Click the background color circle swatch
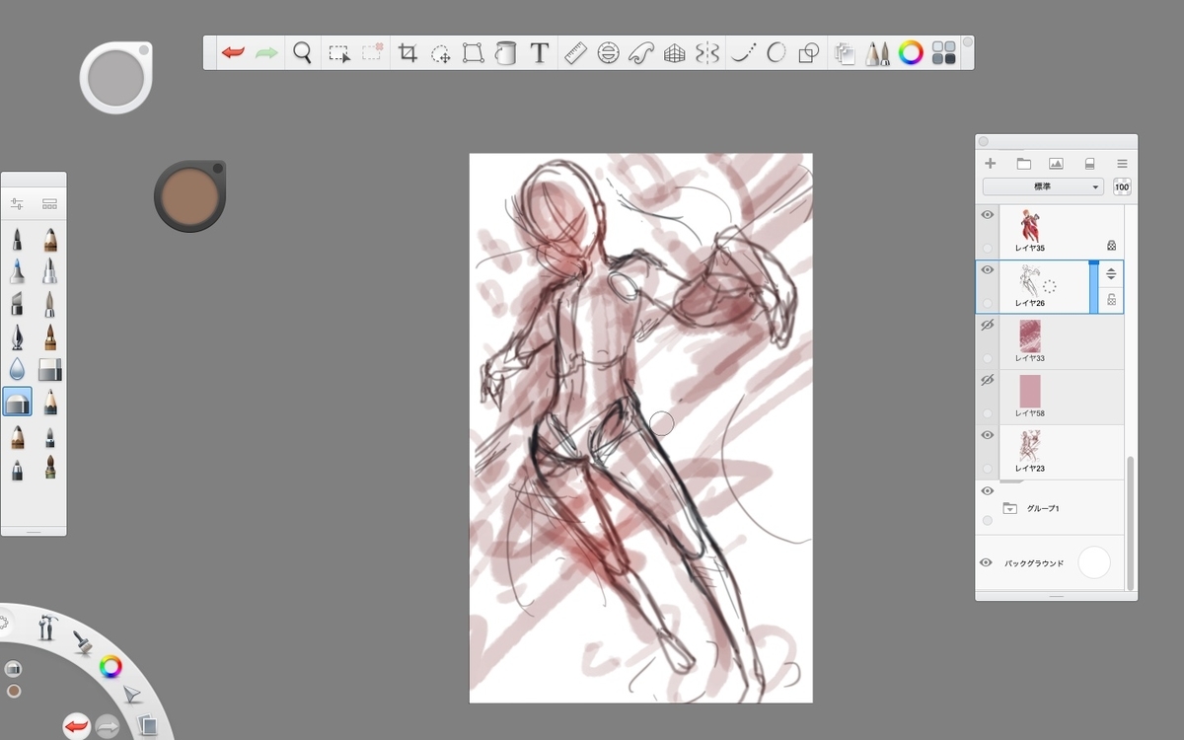Viewport: 1184px width, 740px height. [x=1094, y=562]
